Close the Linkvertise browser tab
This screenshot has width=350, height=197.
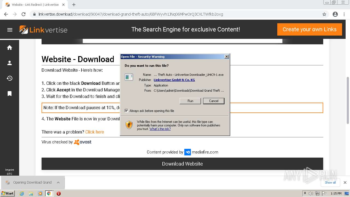[x=63, y=5]
